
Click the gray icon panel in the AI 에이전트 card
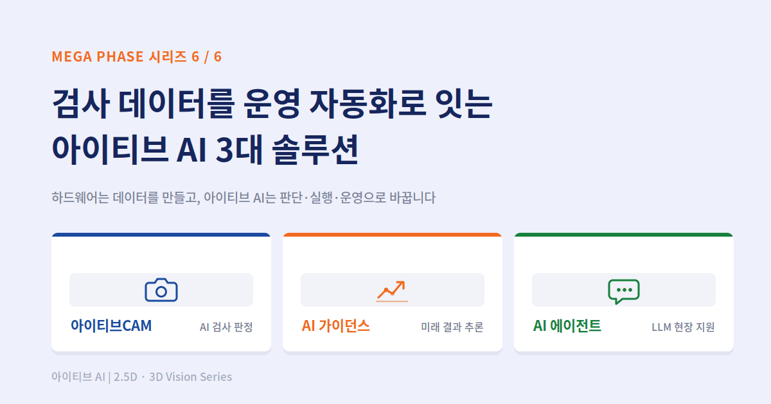point(624,290)
